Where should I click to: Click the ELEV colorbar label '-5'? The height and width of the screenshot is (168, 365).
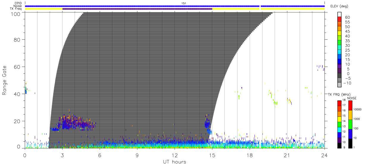[348, 79]
